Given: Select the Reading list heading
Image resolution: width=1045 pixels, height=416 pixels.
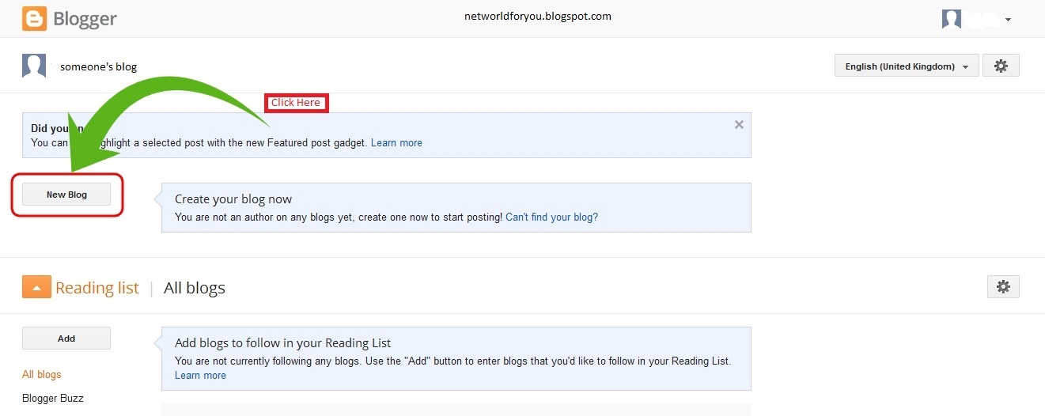Looking at the screenshot, I should [x=97, y=288].
